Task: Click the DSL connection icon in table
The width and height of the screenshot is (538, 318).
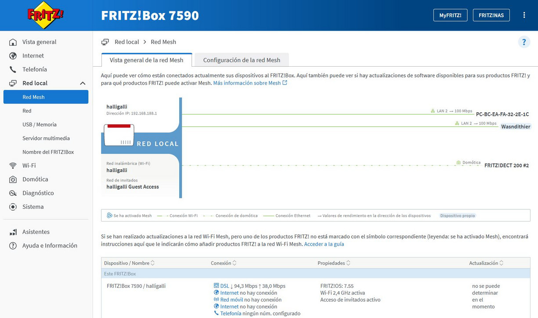Action: (x=216, y=286)
